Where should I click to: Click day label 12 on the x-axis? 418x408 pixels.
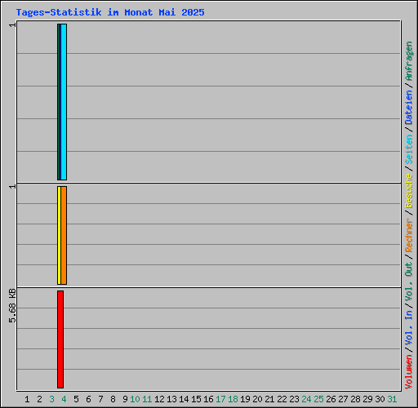tap(159, 399)
